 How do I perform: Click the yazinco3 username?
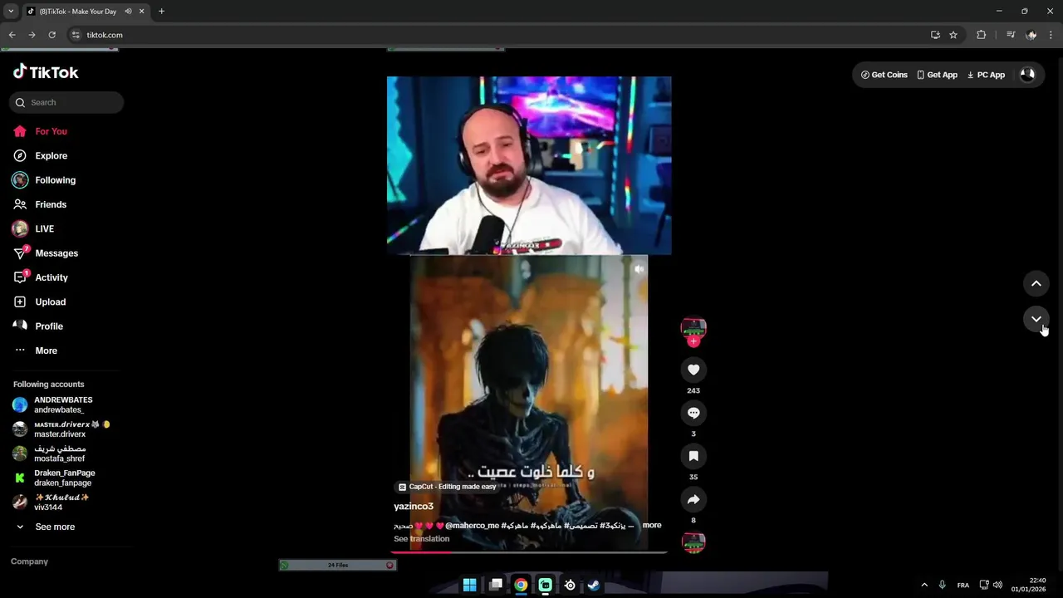pyautogui.click(x=414, y=506)
